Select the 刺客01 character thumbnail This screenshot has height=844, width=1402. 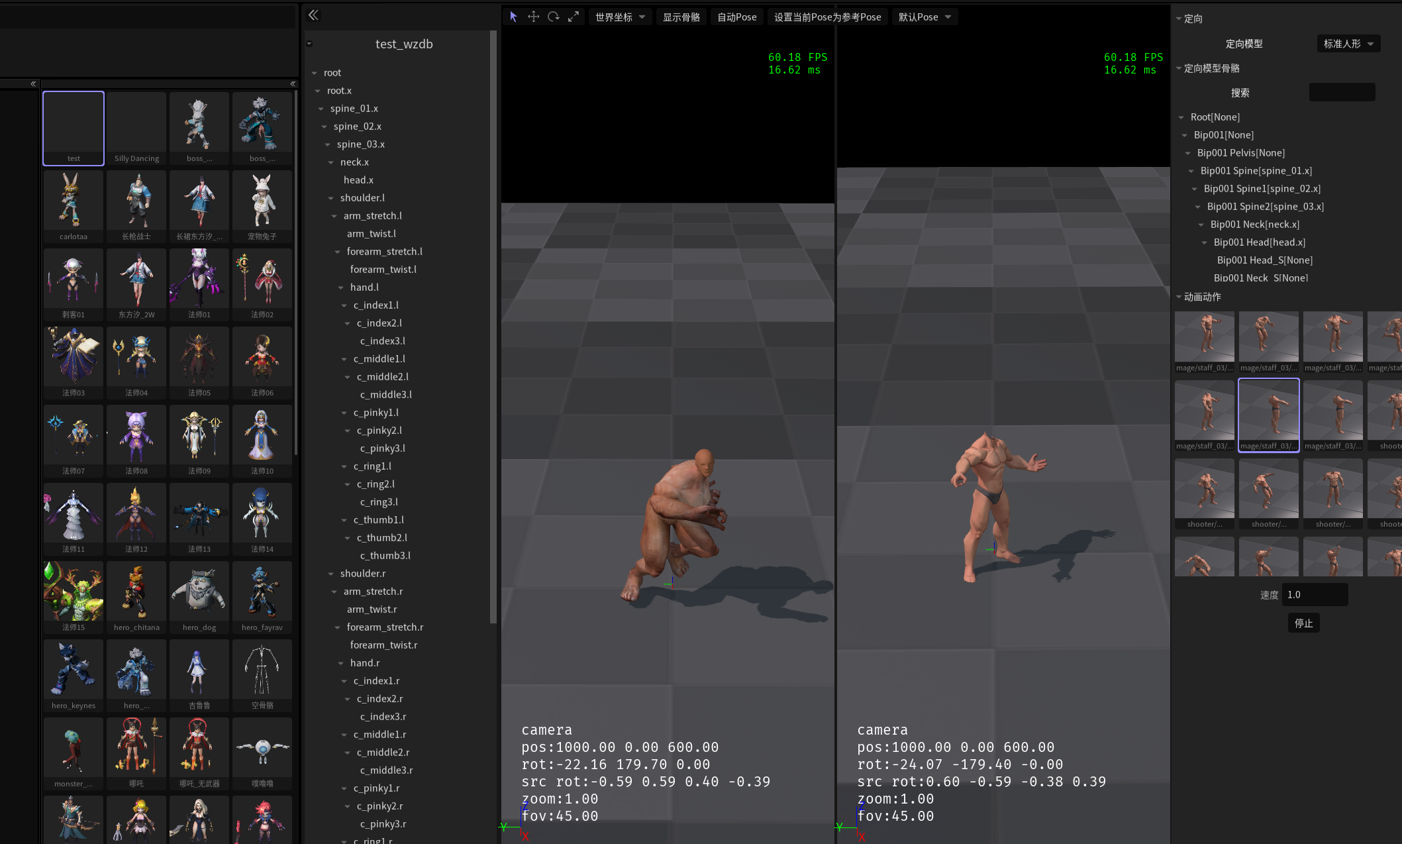74,285
